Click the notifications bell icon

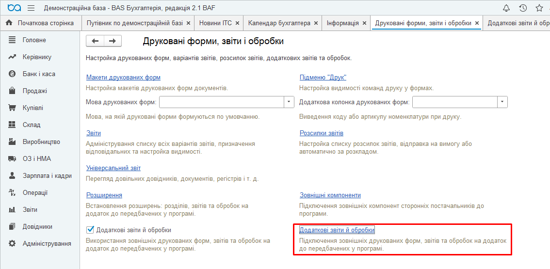click(x=506, y=8)
